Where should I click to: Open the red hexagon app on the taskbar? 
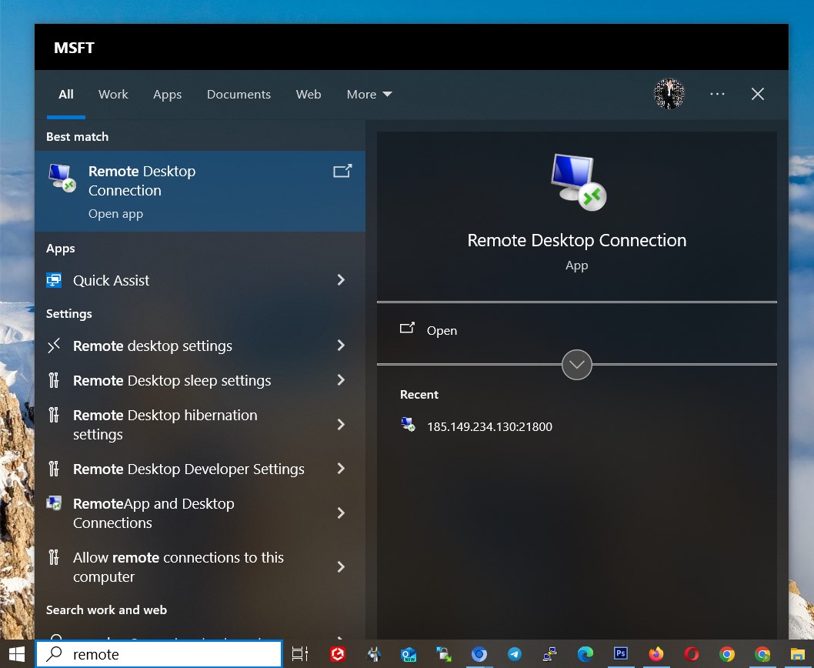[338, 654]
